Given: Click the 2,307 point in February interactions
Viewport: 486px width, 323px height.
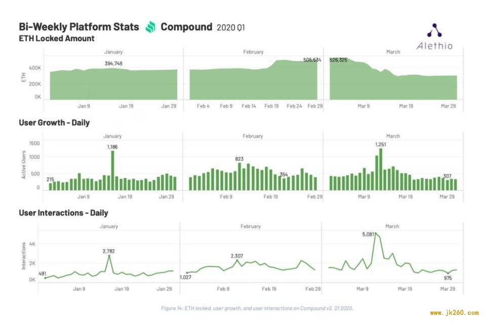Looking at the screenshot, I should pos(237,261).
